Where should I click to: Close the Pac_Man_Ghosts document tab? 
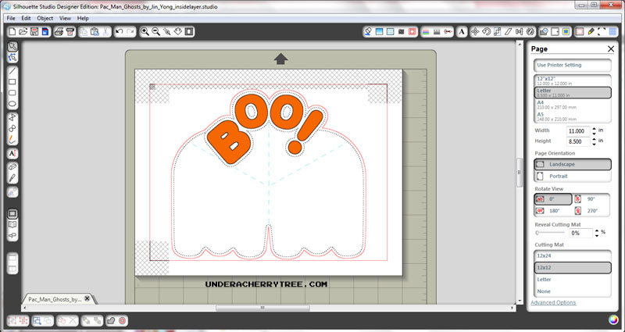(87, 298)
